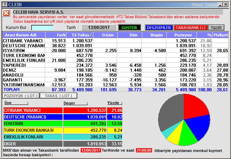Click the red X close icon beside company name
Image resolution: width=231 pixels, height=159 pixels.
(6, 13)
